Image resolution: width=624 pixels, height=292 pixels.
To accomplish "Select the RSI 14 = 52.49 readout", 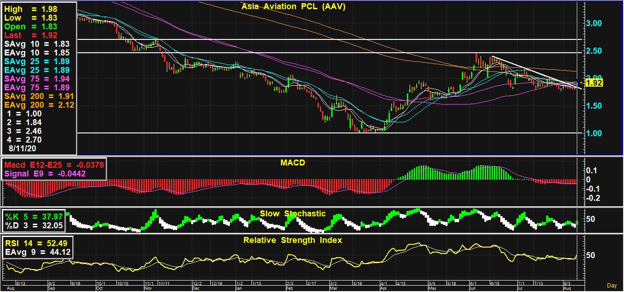I will (x=36, y=243).
